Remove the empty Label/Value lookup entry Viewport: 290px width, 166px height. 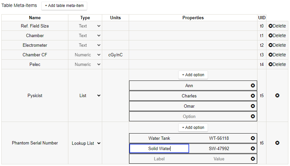(253, 159)
